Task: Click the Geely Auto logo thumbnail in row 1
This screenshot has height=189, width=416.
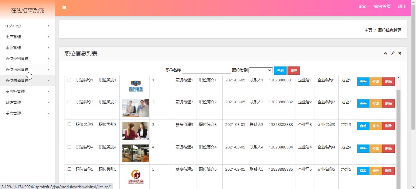Action: click(136, 86)
